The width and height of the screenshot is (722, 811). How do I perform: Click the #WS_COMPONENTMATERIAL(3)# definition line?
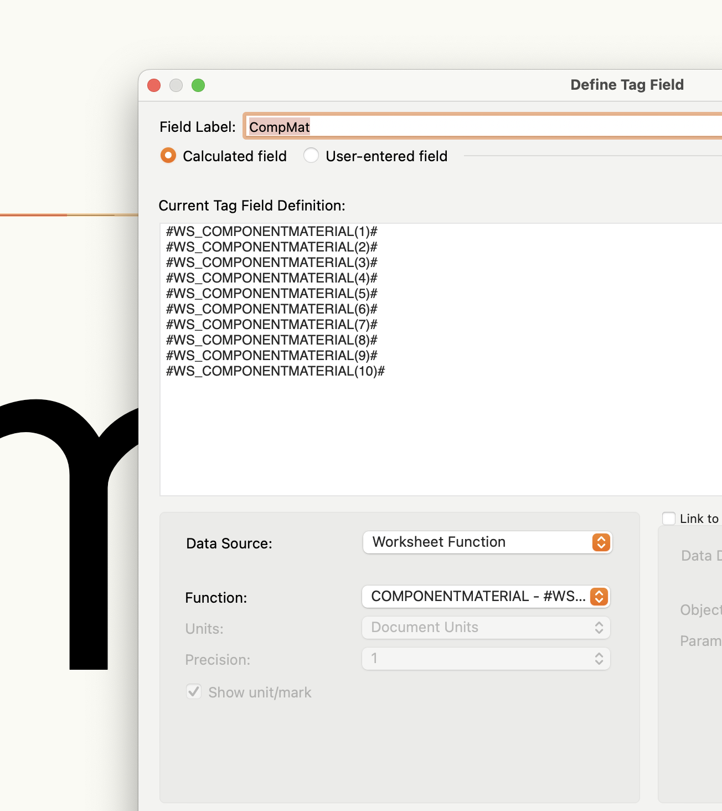coord(271,263)
